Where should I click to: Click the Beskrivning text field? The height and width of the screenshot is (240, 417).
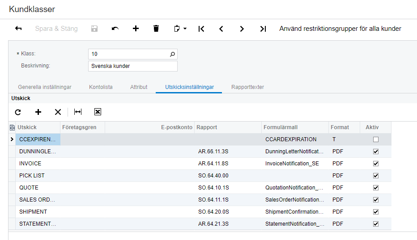point(132,66)
